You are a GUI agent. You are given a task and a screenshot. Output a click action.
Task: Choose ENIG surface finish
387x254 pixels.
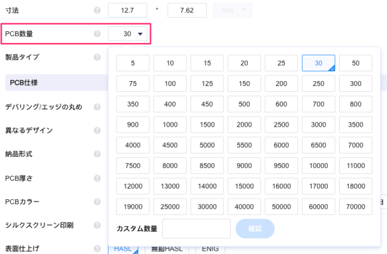coord(210,249)
